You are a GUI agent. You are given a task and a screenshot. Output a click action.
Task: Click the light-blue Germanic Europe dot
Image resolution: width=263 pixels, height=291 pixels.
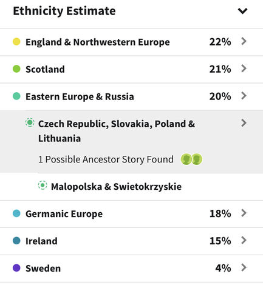click(x=16, y=213)
